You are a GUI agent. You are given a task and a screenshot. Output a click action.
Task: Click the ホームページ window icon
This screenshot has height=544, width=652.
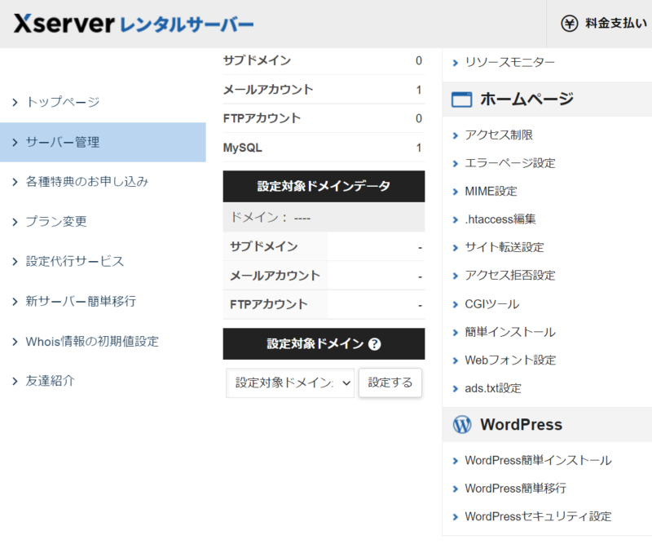point(461,100)
